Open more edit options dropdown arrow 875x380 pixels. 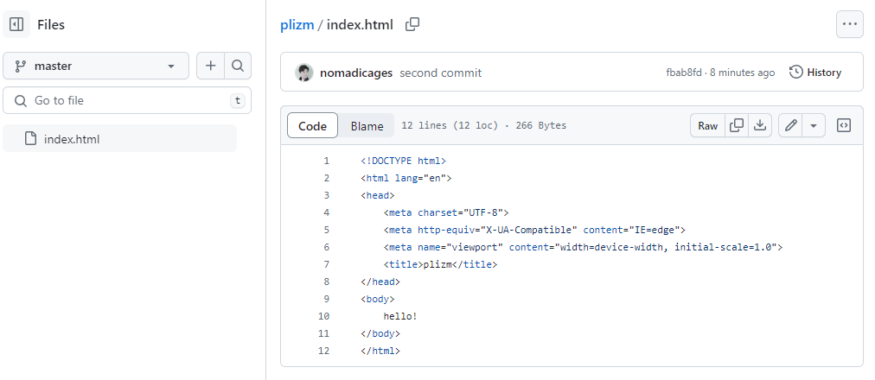[x=814, y=125]
